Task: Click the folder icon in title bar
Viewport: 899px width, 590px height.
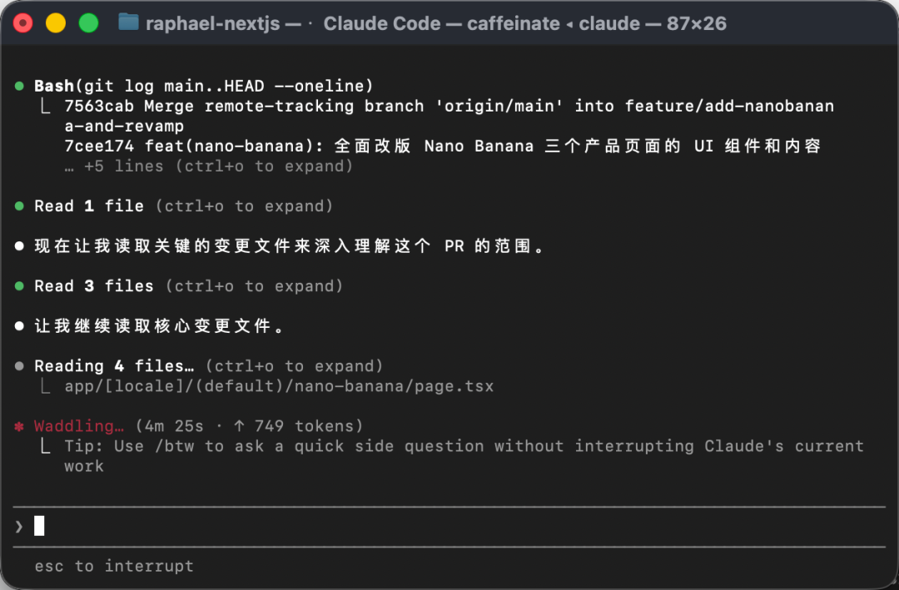Action: (x=128, y=23)
